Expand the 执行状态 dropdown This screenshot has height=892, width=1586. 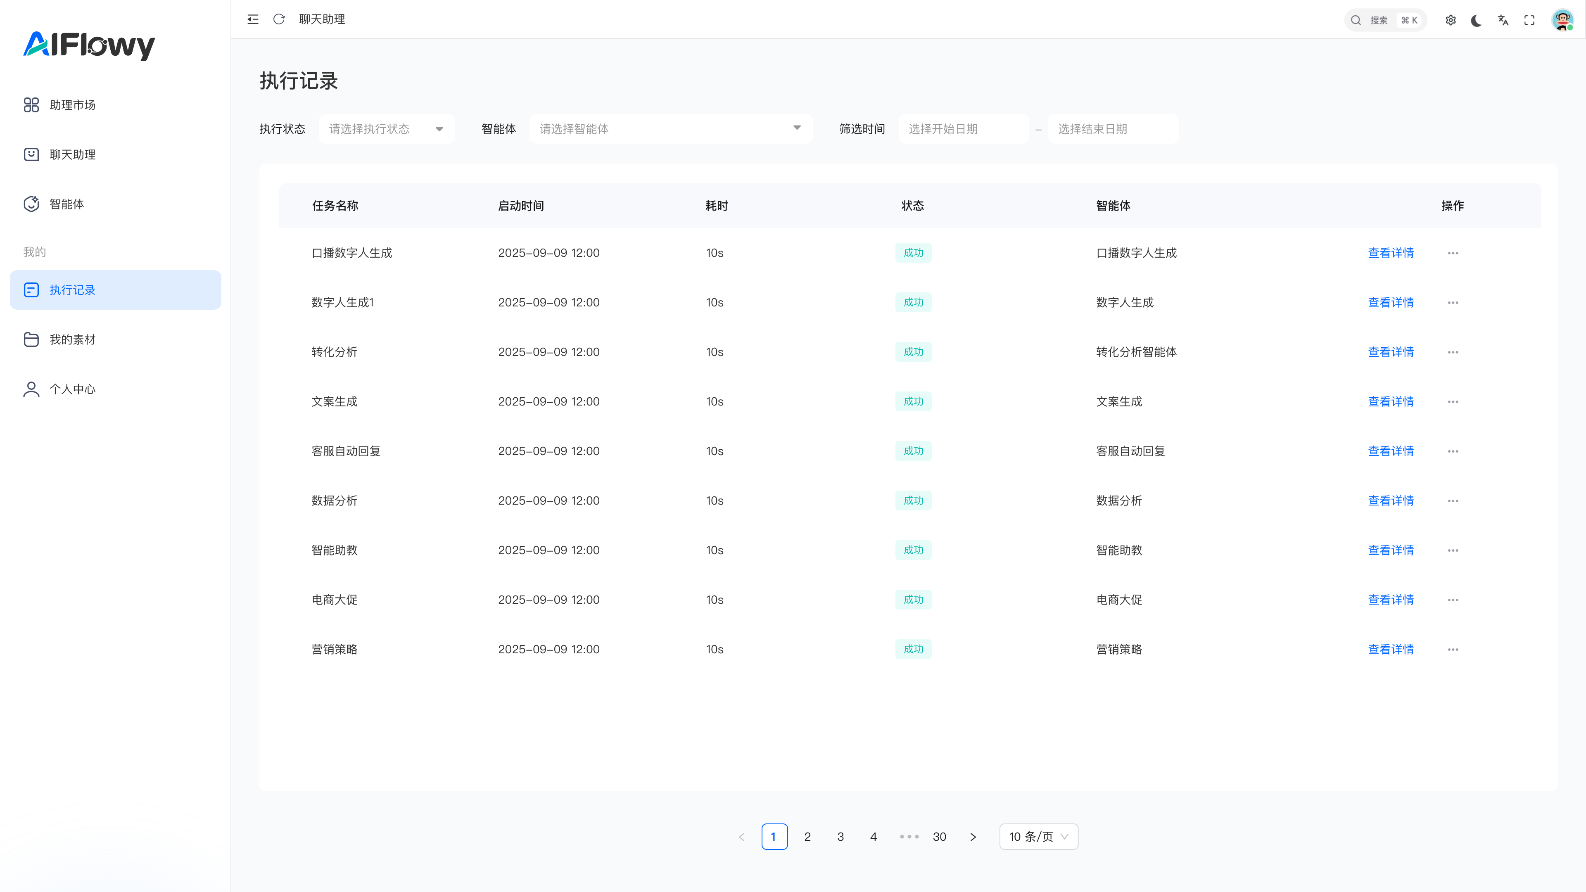coord(387,129)
